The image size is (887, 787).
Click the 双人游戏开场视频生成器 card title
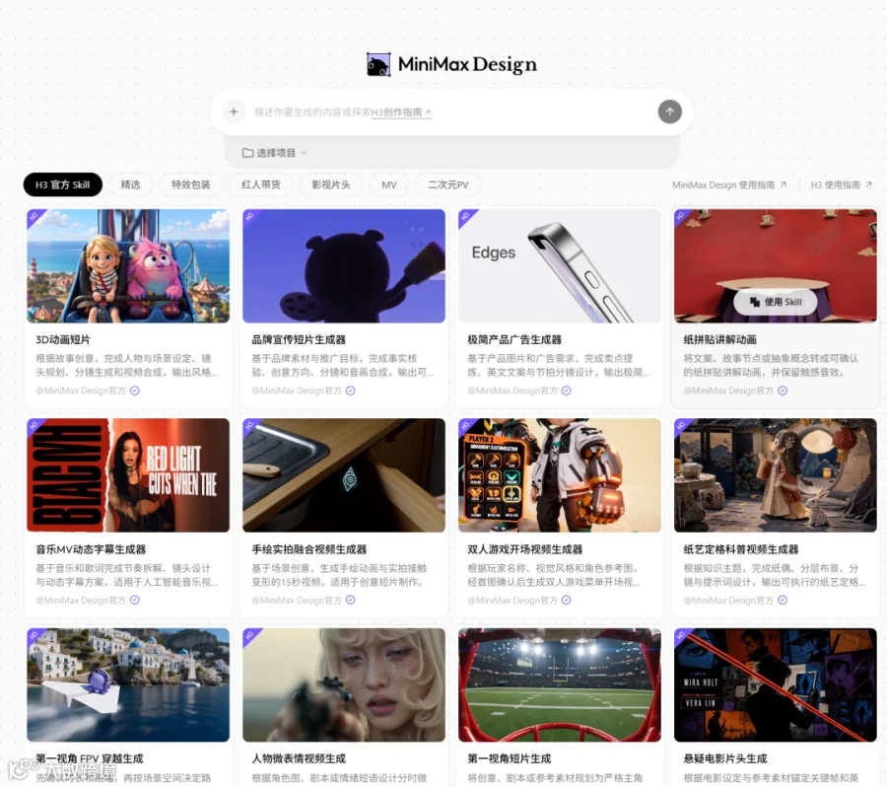[525, 549]
